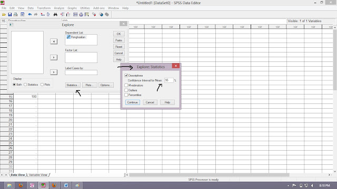This screenshot has height=189, width=337.
Task: Show hidden tray icons arrow
Action: 288,185
